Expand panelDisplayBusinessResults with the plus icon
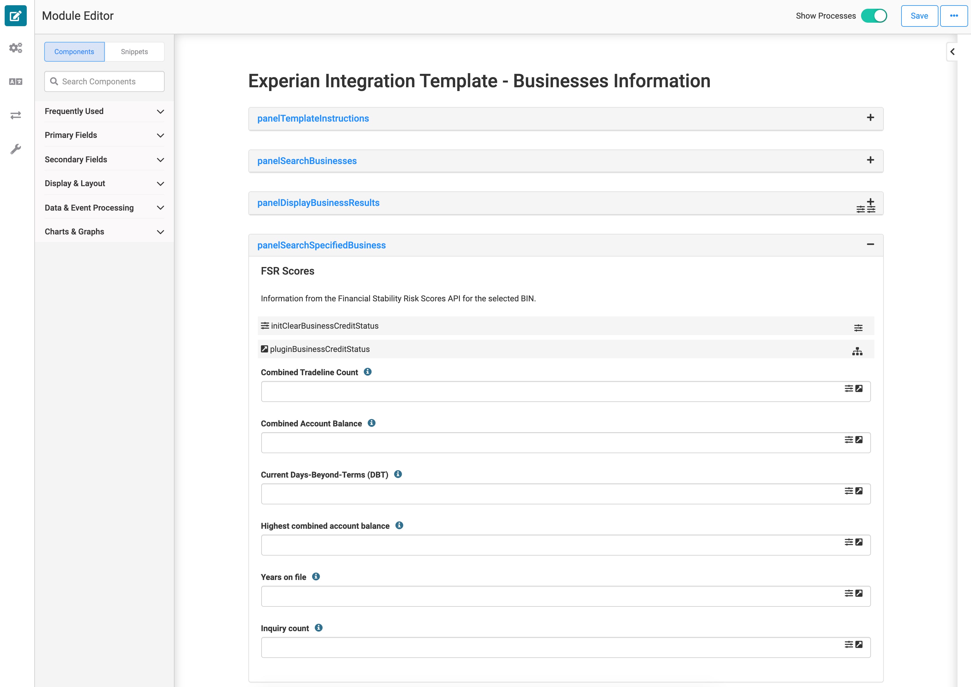971x687 pixels. pos(870,202)
